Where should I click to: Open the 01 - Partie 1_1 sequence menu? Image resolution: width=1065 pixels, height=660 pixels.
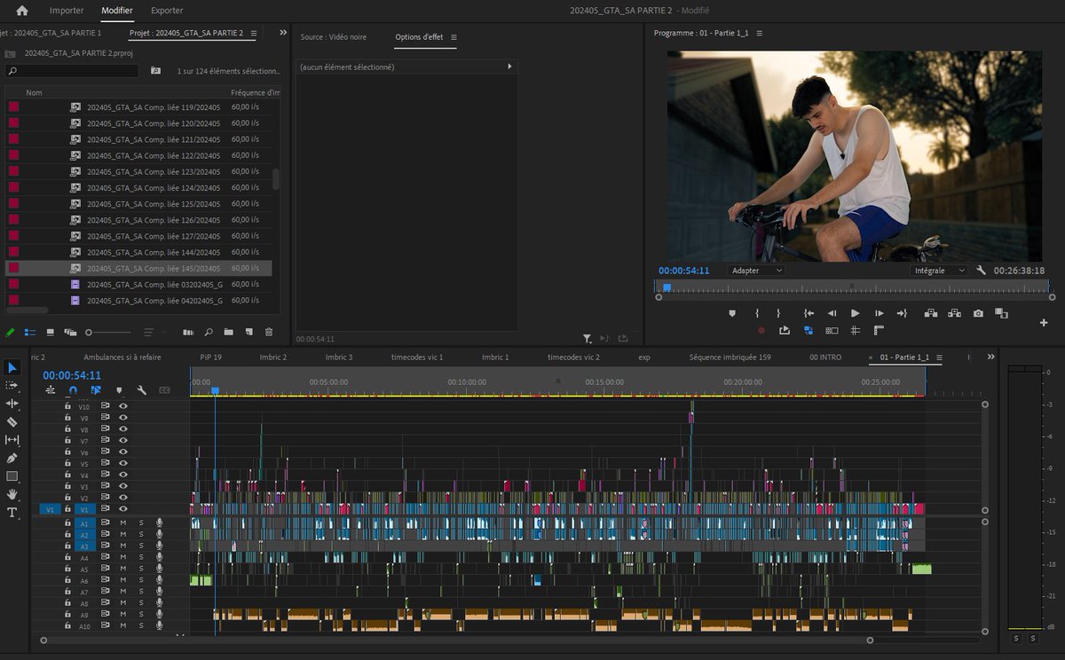pyautogui.click(x=939, y=357)
